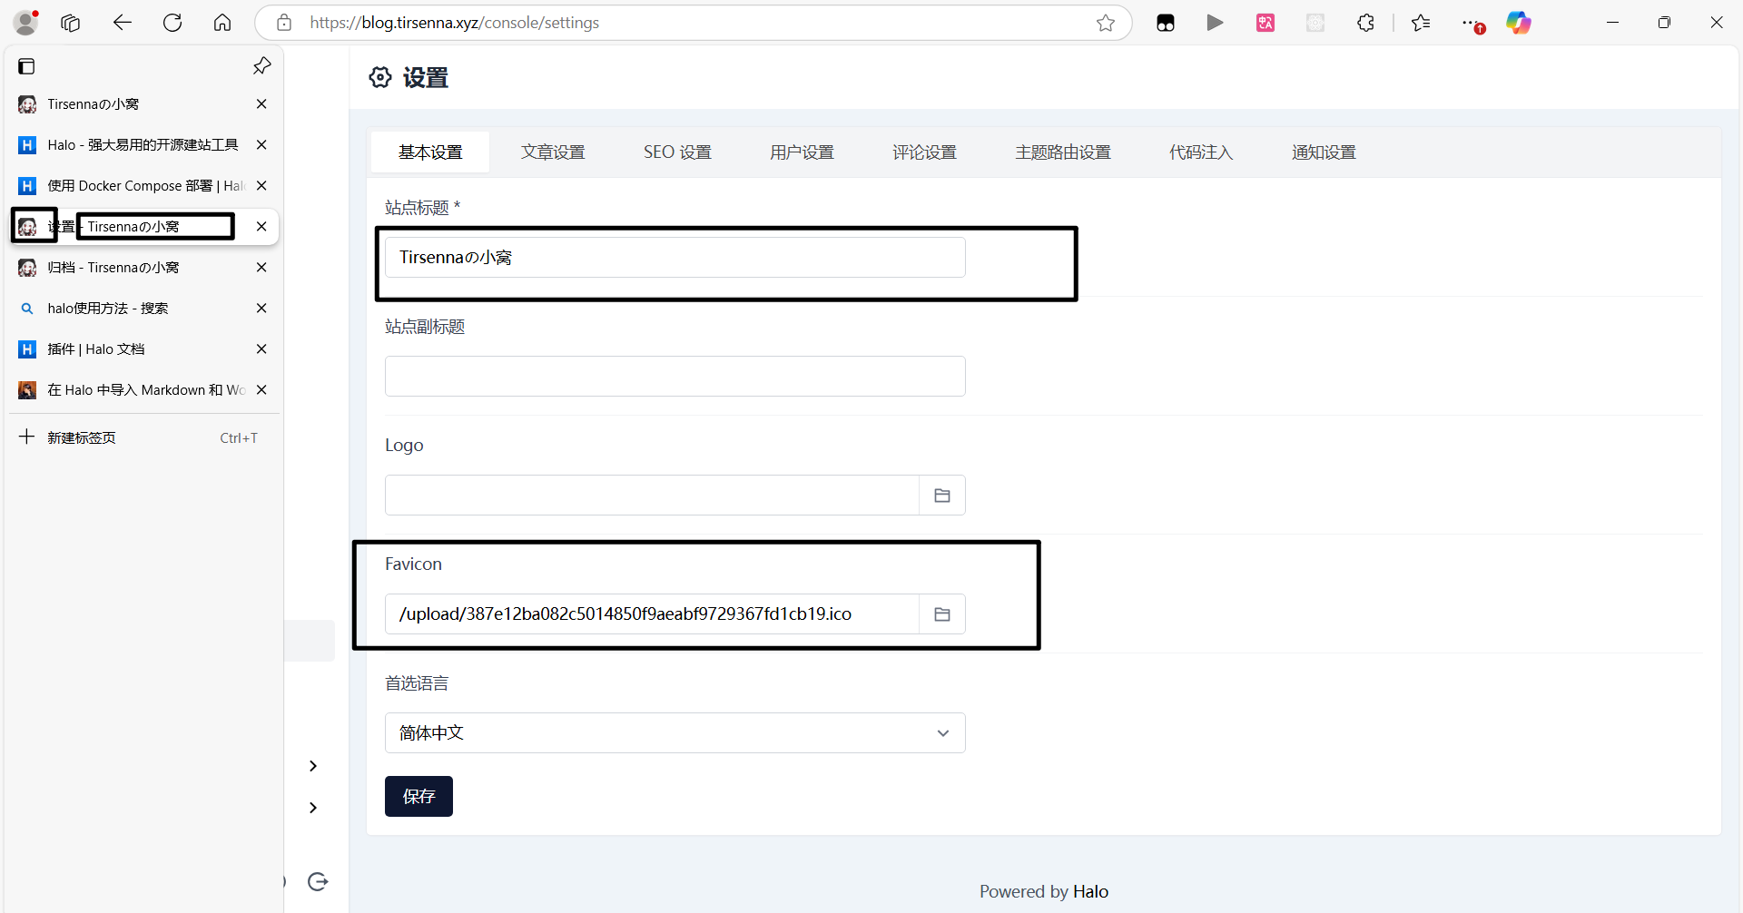Open the Copilot icon in toolbar

click(1518, 23)
